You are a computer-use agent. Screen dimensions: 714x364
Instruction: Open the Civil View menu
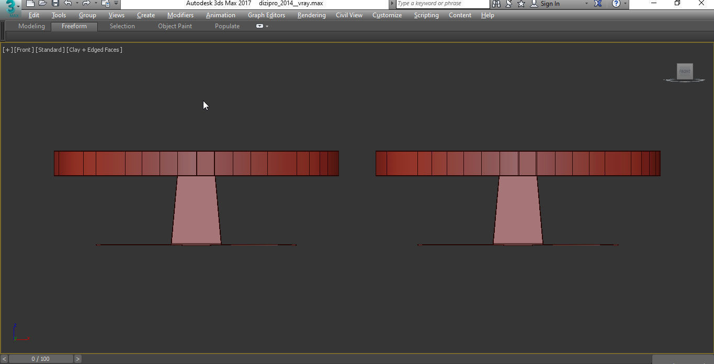coord(349,15)
